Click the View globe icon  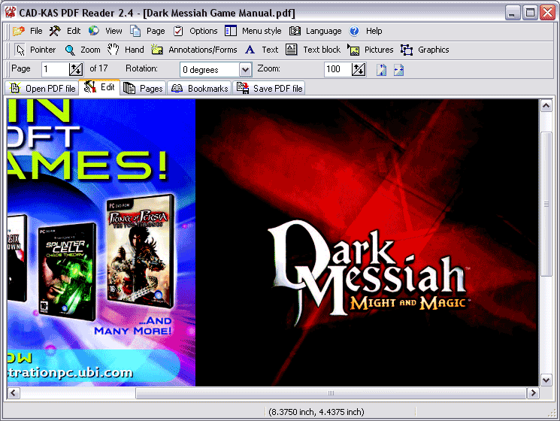[94, 31]
